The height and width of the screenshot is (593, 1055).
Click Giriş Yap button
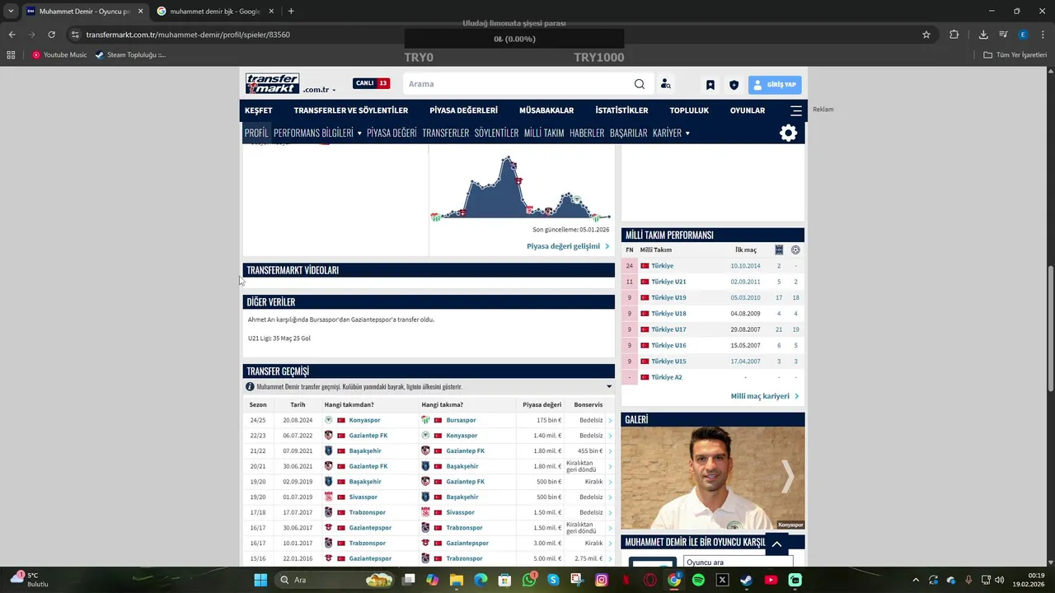[x=775, y=85]
